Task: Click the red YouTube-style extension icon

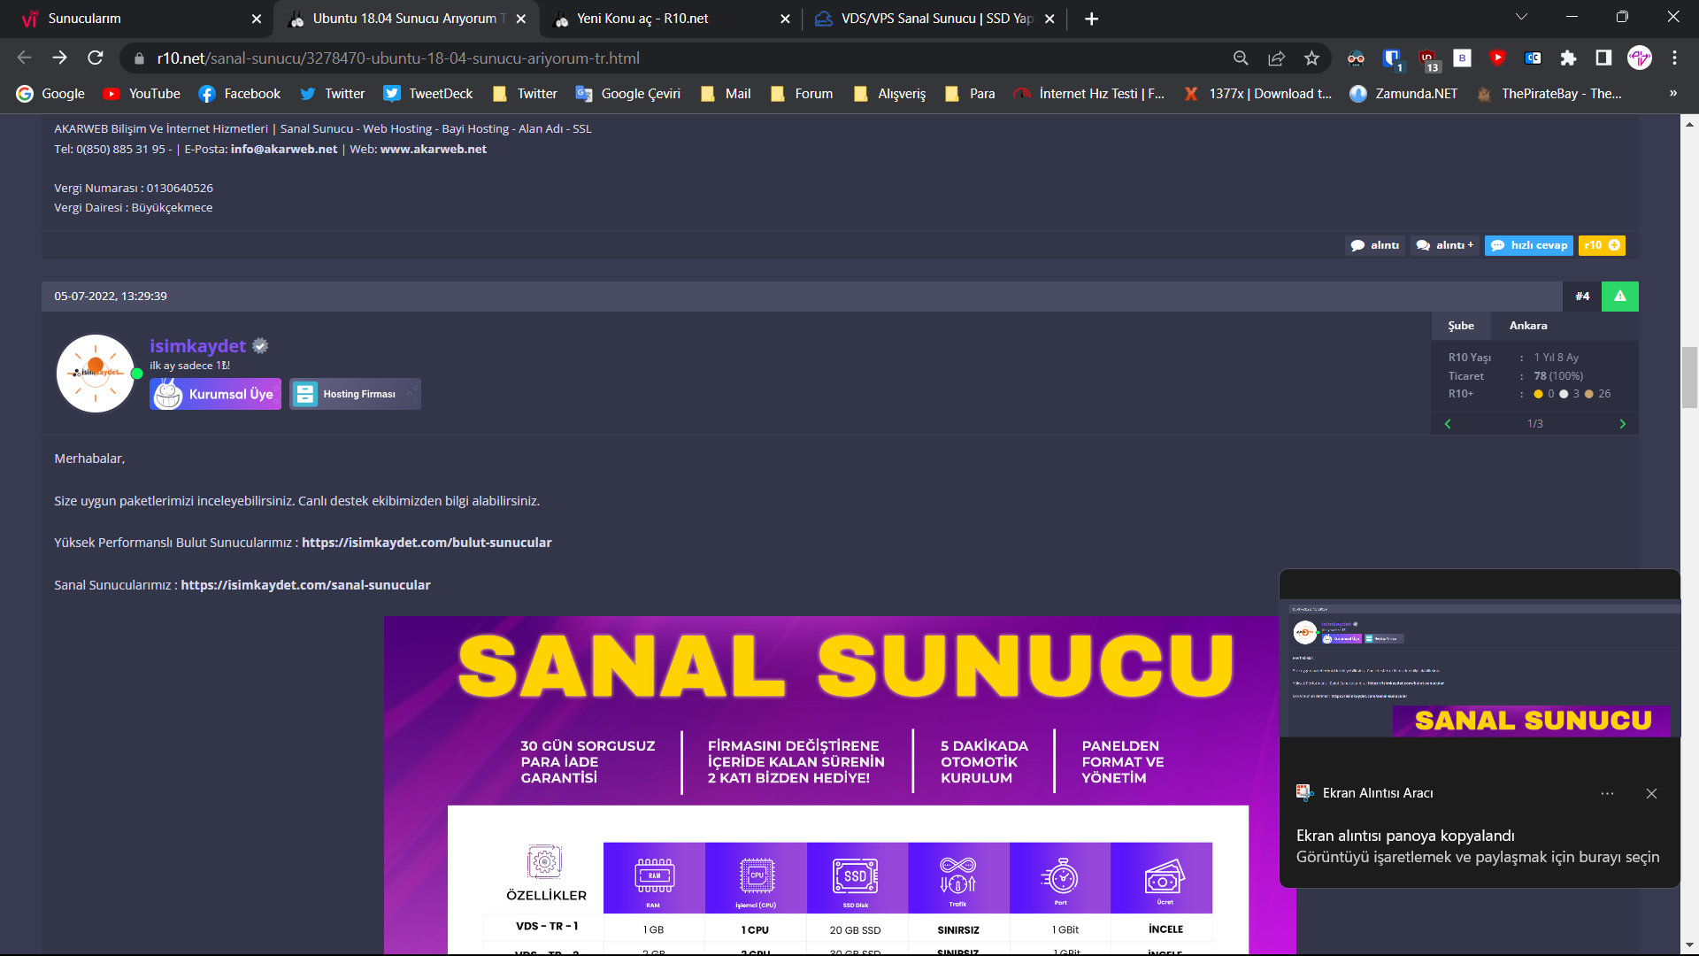Action: (1497, 58)
